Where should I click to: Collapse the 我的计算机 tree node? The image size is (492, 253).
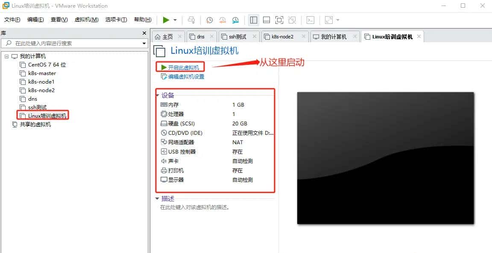tap(6, 56)
